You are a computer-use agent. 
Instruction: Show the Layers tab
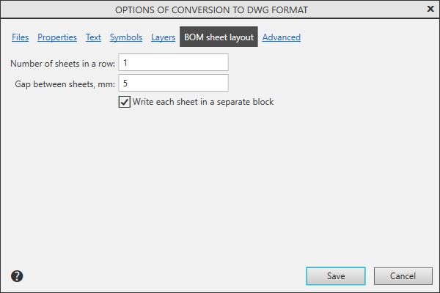pyautogui.click(x=163, y=37)
